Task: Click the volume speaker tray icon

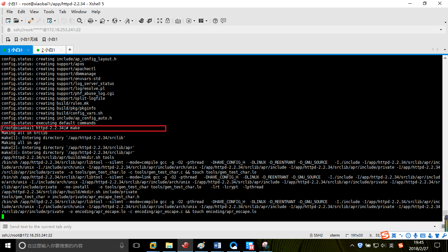Action: click(x=383, y=245)
